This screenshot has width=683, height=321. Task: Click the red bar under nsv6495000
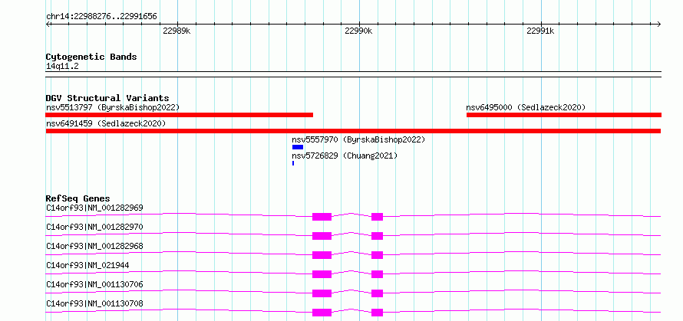(564, 115)
